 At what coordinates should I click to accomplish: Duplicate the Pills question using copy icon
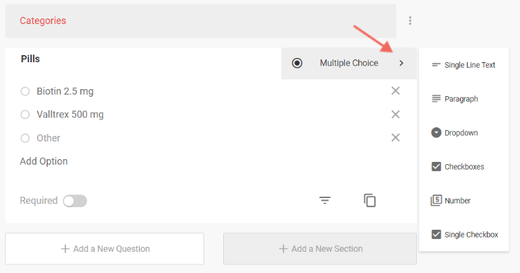pos(370,200)
